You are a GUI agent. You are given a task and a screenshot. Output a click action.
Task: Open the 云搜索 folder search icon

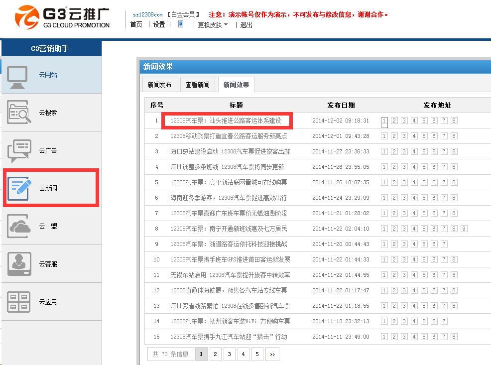(19, 113)
